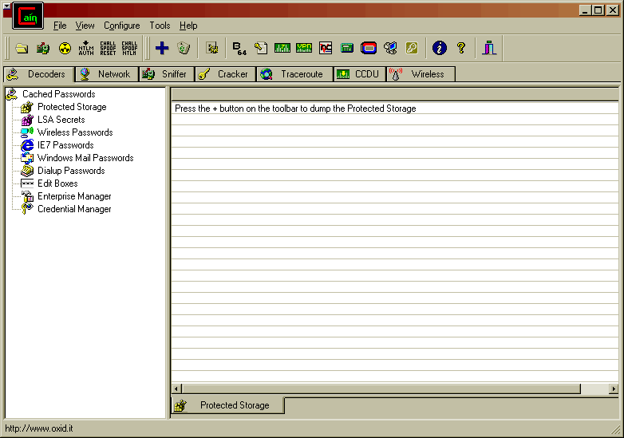Open the VNC password decoder icon
Viewport: 624px width, 438px height.
point(326,49)
